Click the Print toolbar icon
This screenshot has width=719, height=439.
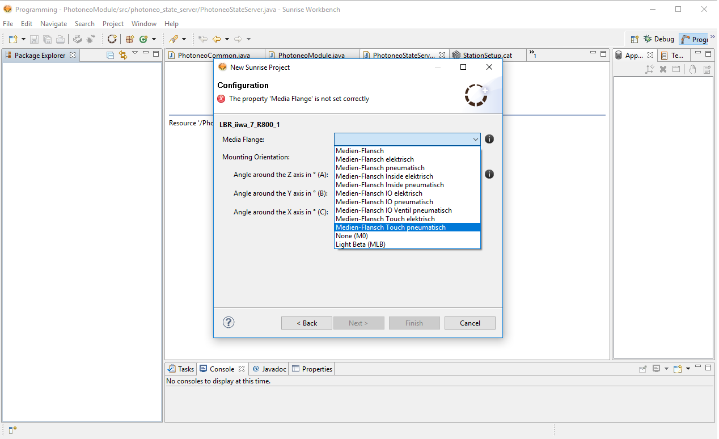tap(60, 39)
